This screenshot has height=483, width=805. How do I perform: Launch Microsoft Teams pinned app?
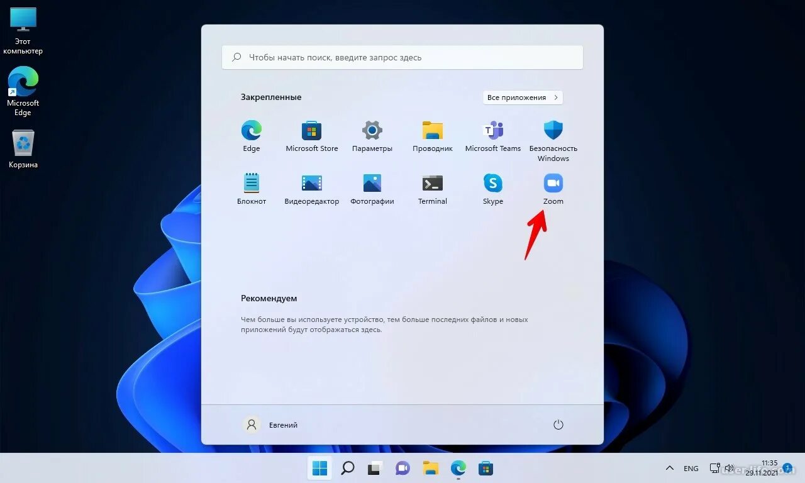point(493,136)
